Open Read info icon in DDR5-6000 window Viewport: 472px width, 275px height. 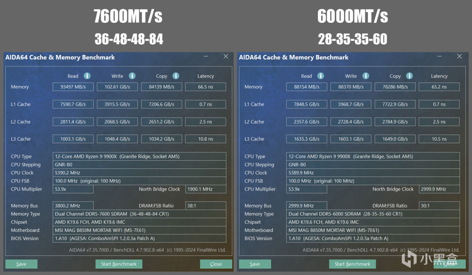coord(321,76)
